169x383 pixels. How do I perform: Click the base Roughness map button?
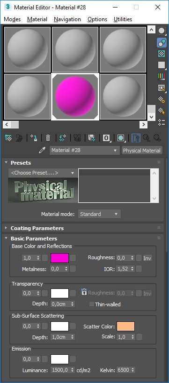[x=139, y=258]
